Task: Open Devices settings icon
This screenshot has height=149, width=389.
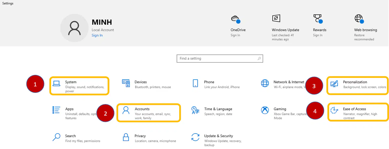Action: (126, 83)
